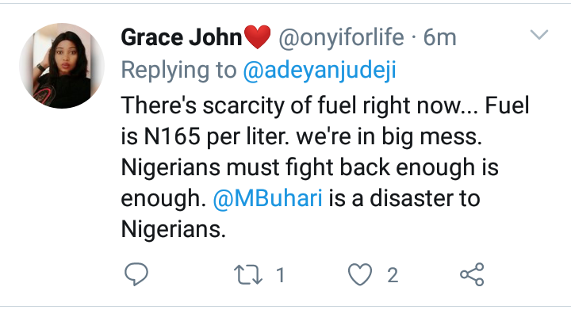
Task: Open the @adeyanjudeji mention link
Action: 320,70
